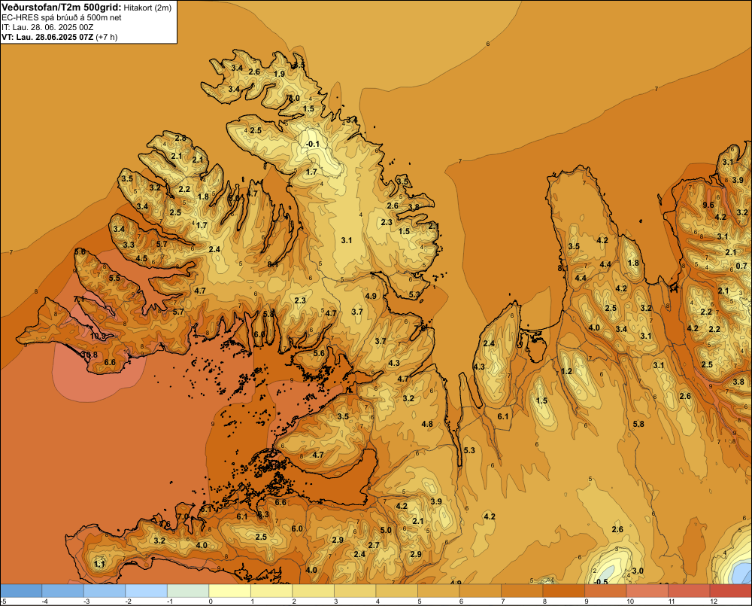The image size is (752, 606).
Task: Click the '0.7' temperature value
Action: pyautogui.click(x=741, y=266)
